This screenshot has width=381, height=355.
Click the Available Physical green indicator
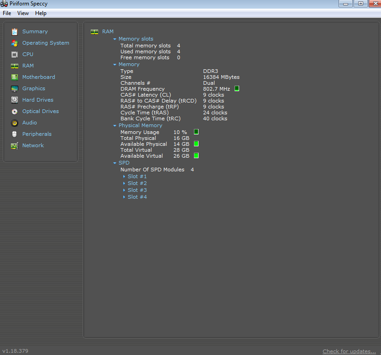point(196,144)
